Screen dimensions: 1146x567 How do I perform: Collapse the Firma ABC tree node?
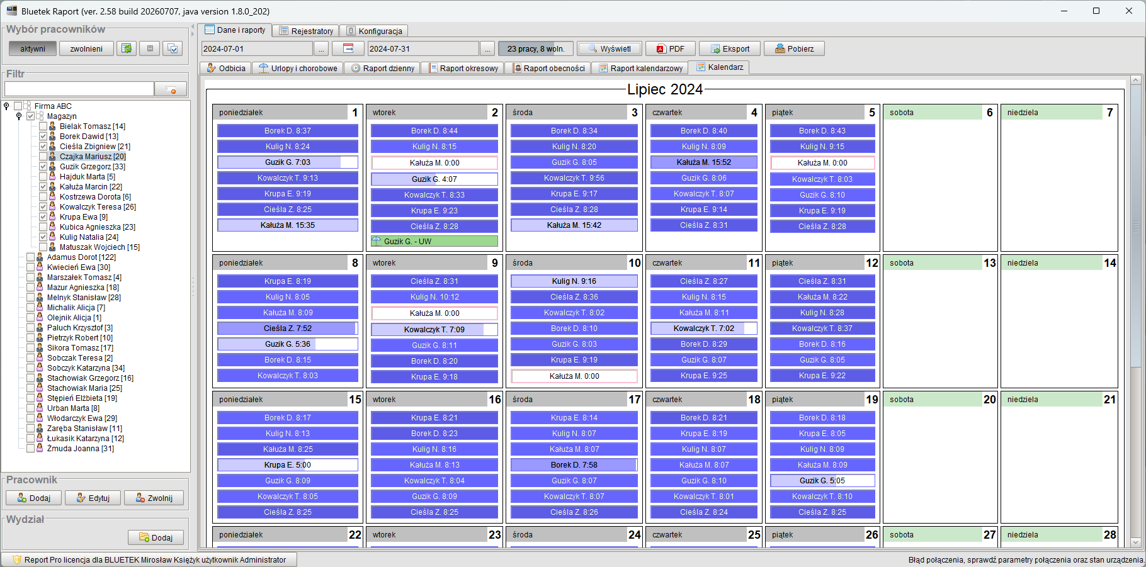coord(6,106)
